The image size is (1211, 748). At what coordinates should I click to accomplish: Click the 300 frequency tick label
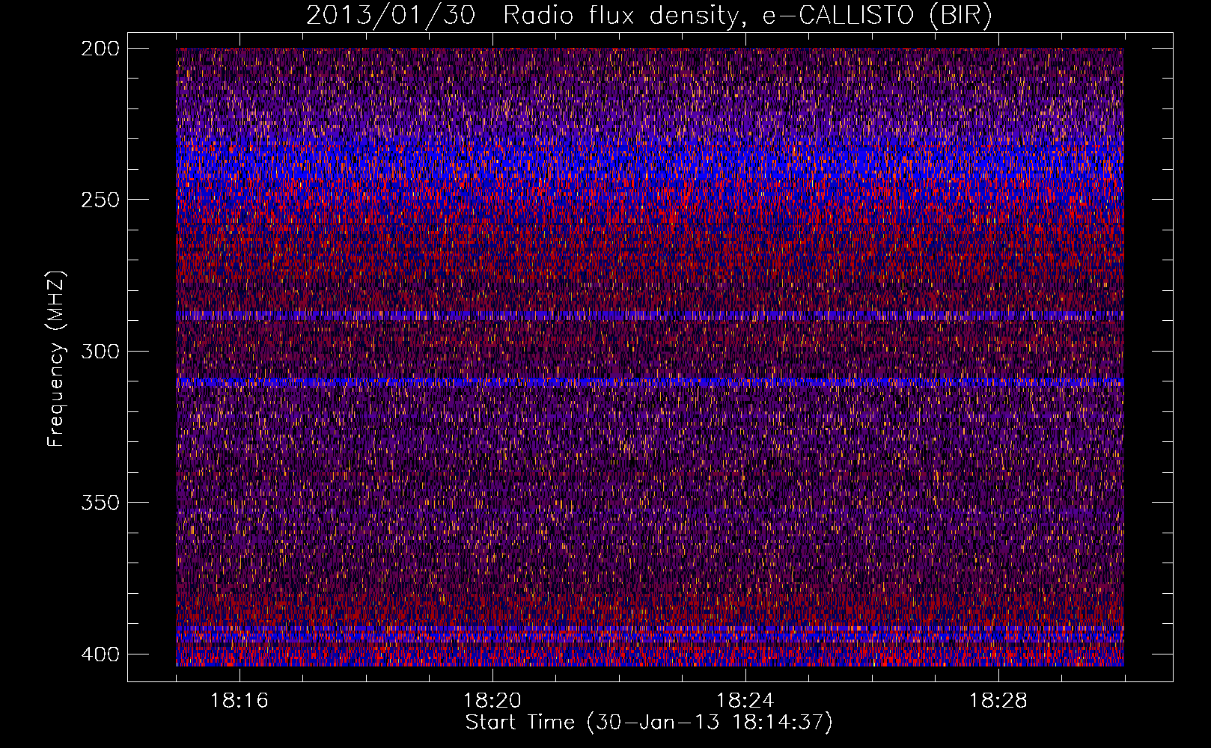(100, 351)
